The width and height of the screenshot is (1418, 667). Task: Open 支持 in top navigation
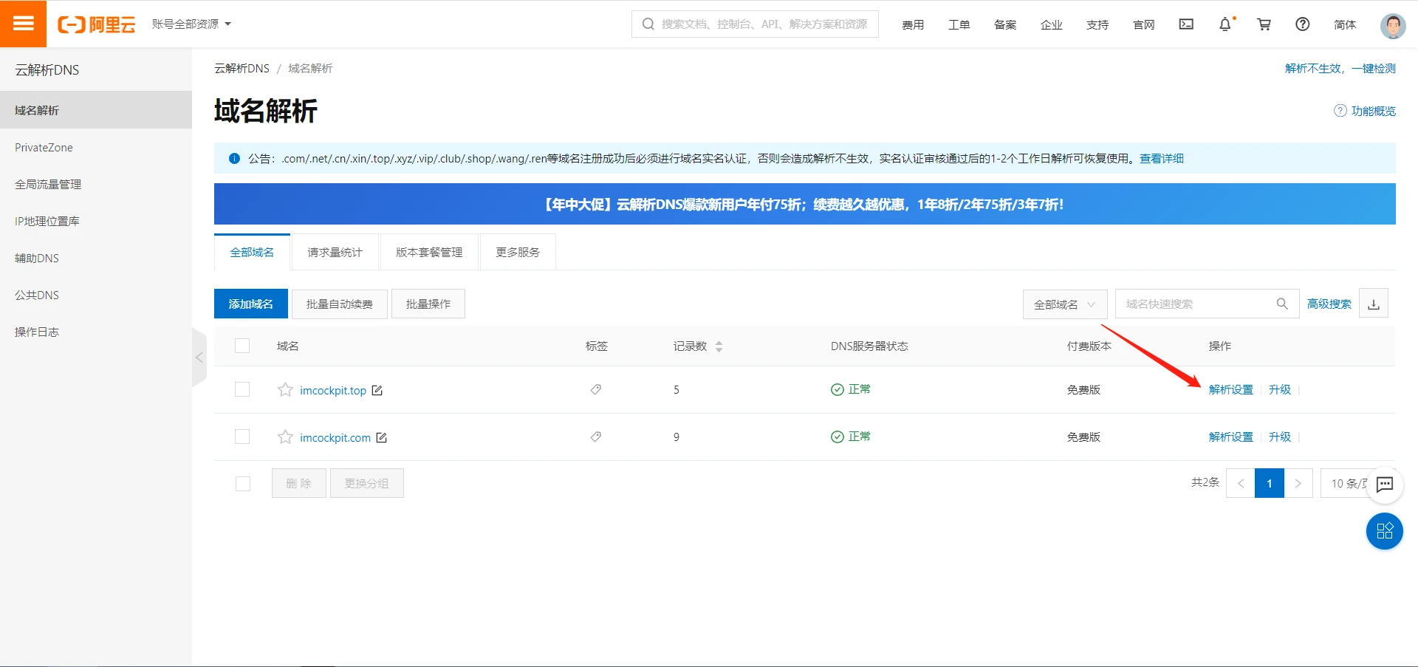(1097, 24)
